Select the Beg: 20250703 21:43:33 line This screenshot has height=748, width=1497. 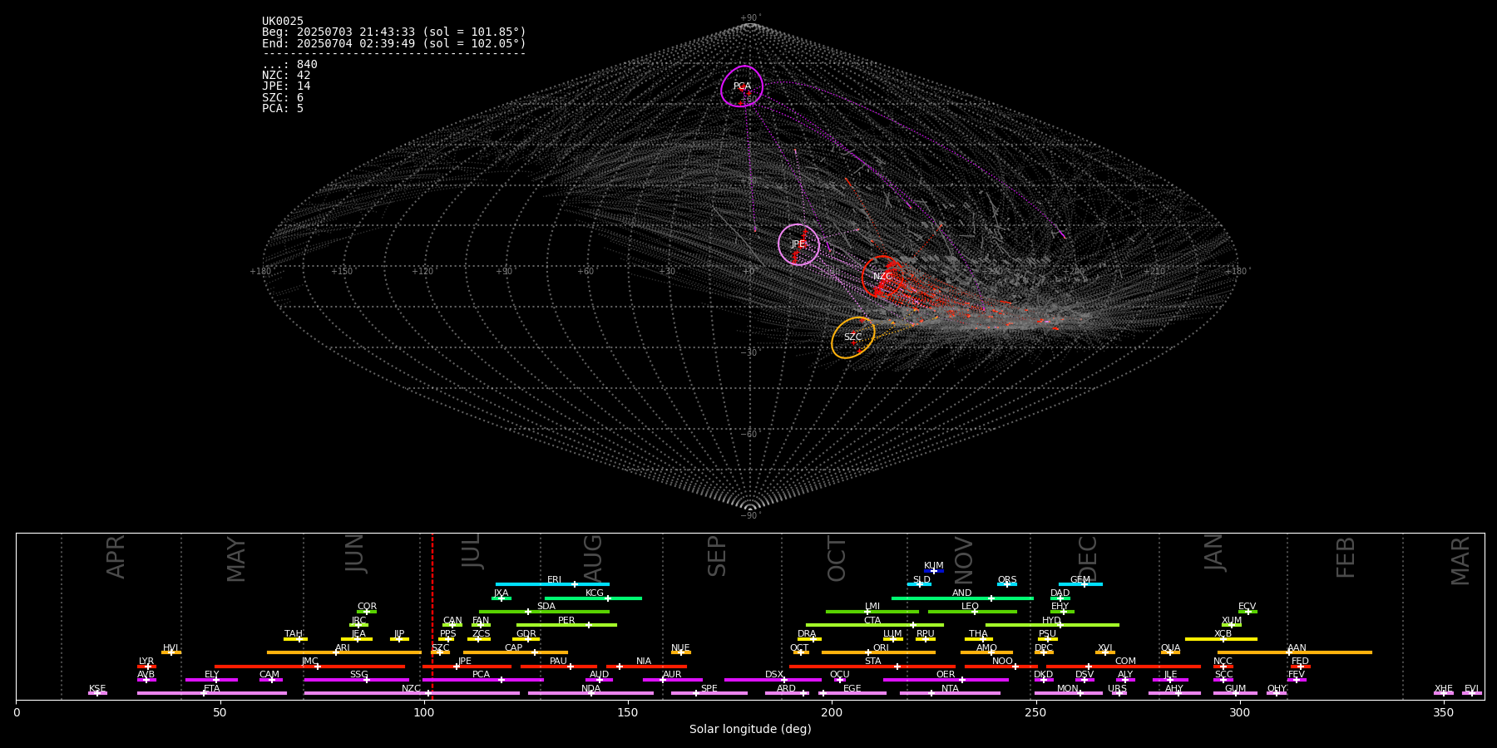click(x=394, y=32)
